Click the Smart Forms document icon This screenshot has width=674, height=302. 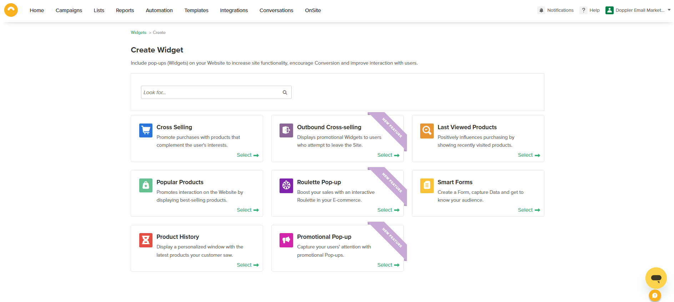pyautogui.click(x=427, y=185)
